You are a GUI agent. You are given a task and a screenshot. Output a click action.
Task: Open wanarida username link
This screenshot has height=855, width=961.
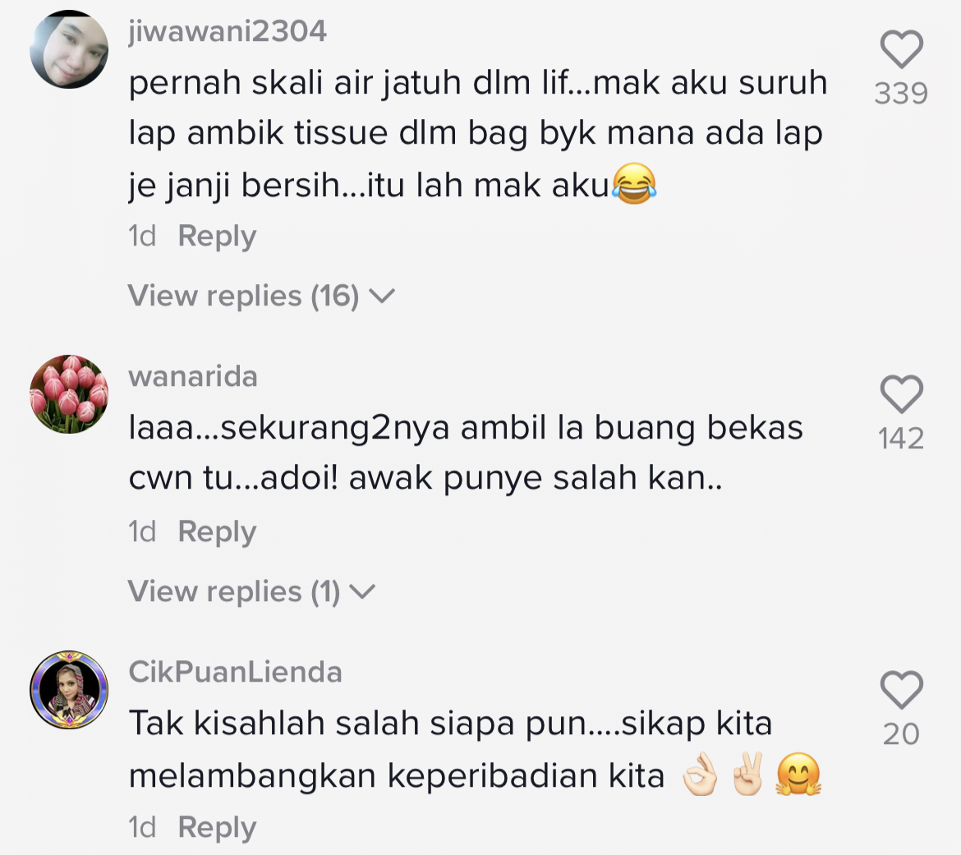[x=192, y=376]
